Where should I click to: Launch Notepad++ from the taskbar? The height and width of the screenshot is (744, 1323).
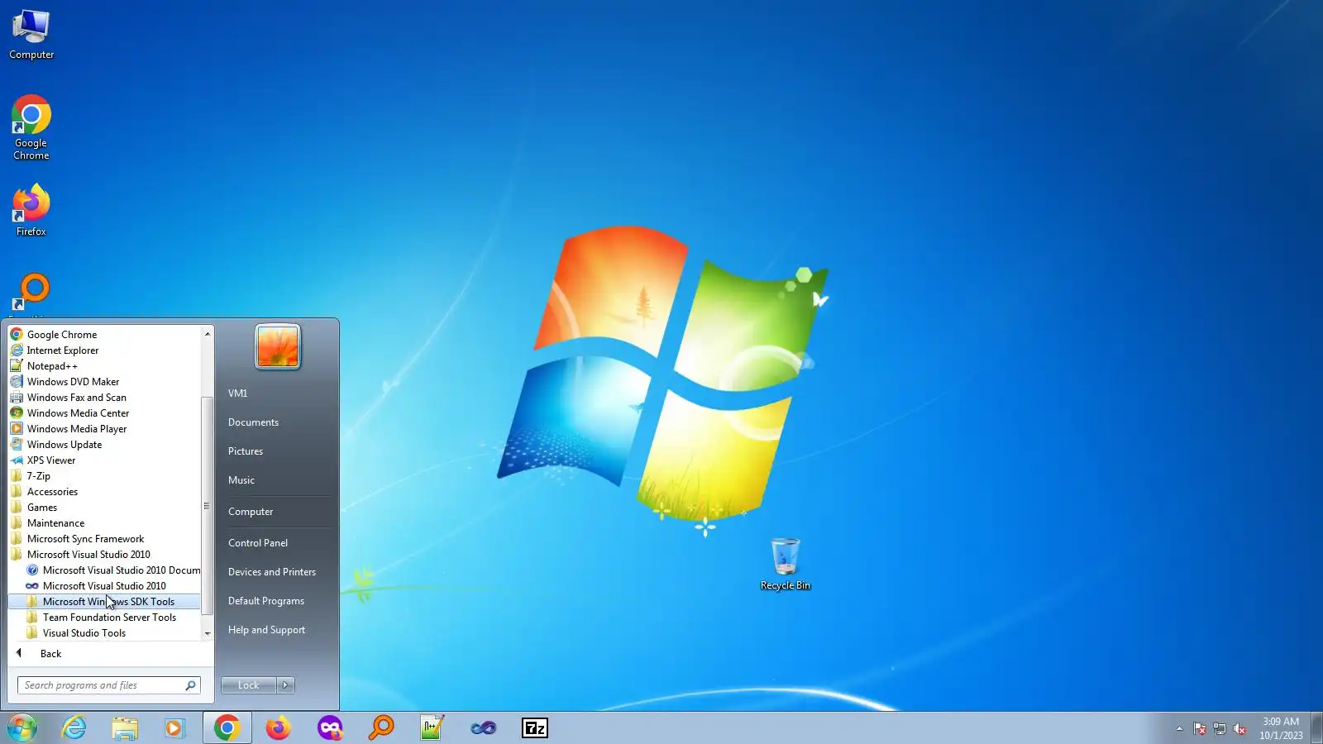point(432,728)
